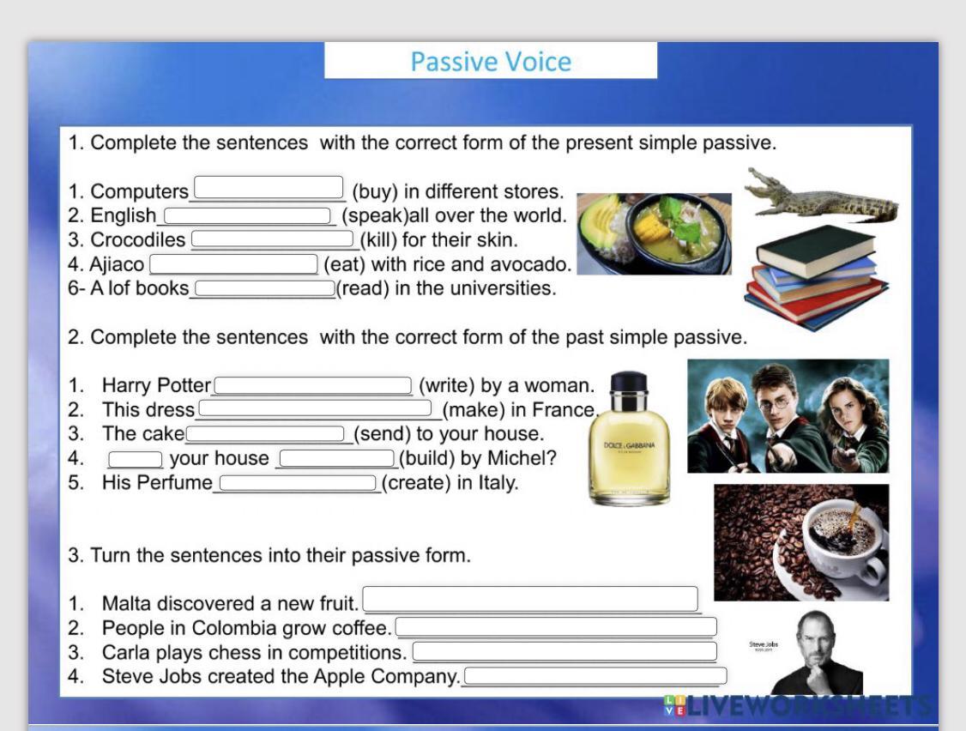Click the text '(make) in France'
The image size is (966, 731).
(519, 409)
